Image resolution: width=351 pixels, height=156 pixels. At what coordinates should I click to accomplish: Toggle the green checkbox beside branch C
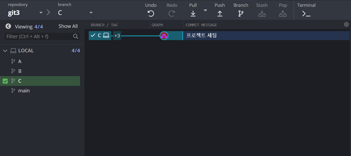coord(5,81)
